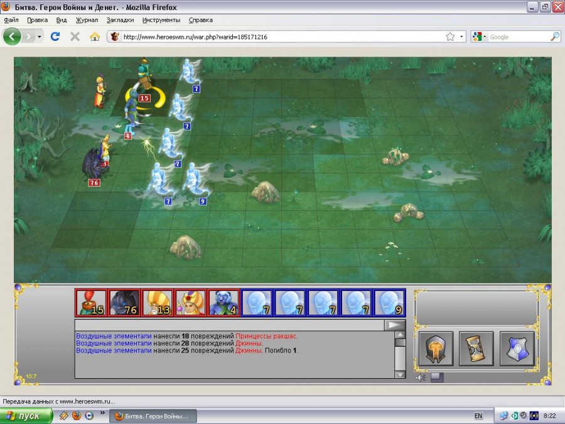Open the Правка menu

pos(38,20)
